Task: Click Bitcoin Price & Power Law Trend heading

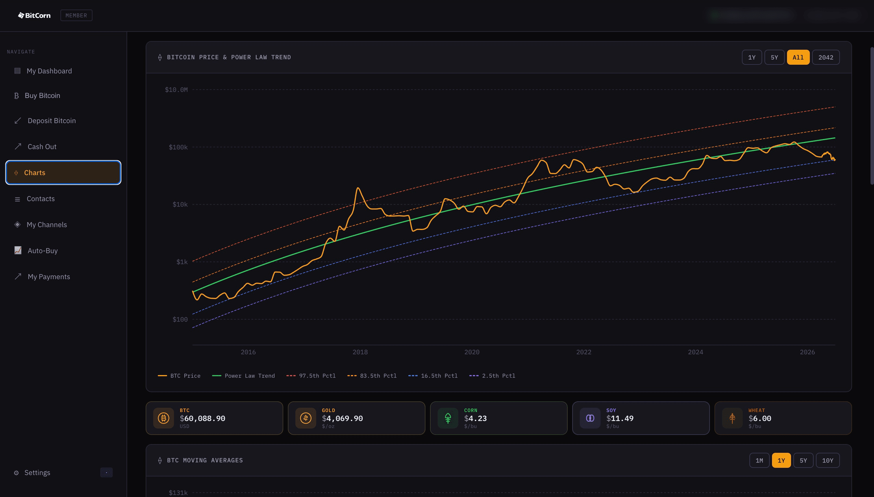Action: 229,57
